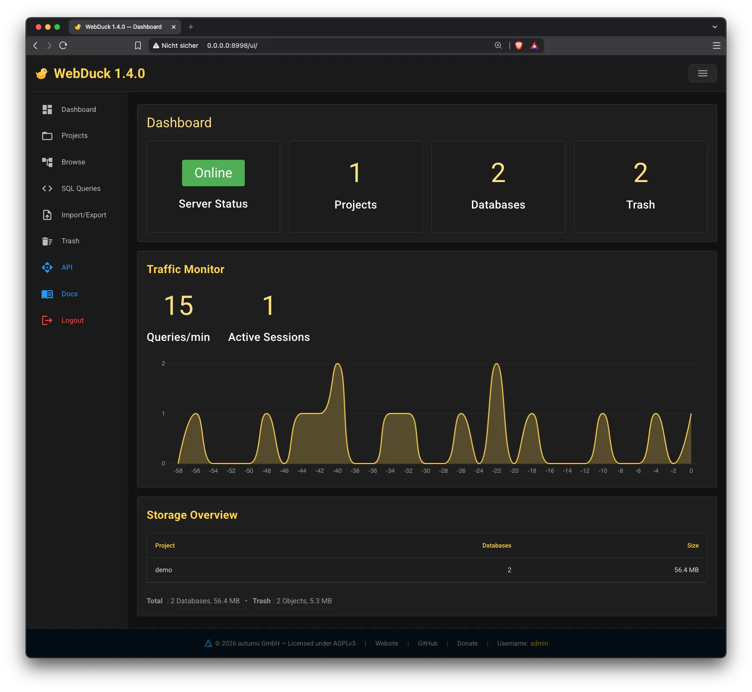This screenshot has width=752, height=692.
Task: Open the Docs book icon
Action: [x=47, y=294]
